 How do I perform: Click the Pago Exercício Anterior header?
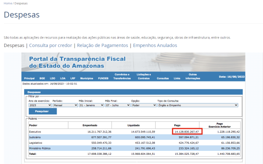[x=220, y=125]
